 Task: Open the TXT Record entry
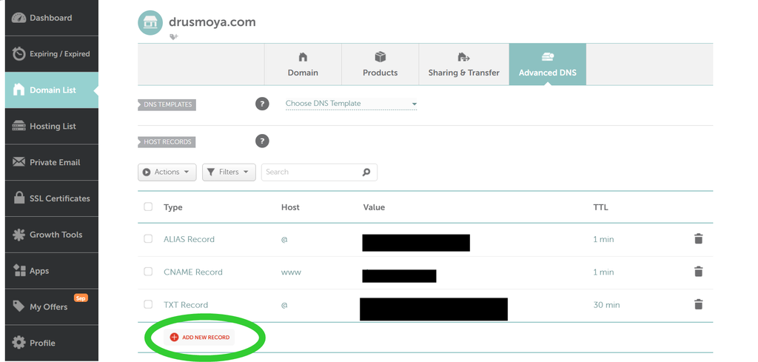pos(186,305)
